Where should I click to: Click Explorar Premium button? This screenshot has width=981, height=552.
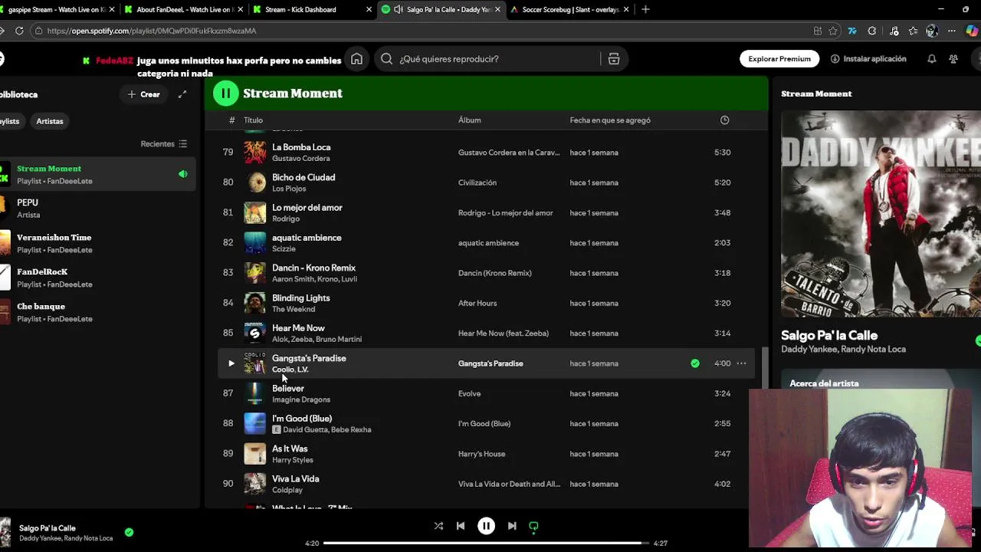click(x=779, y=59)
